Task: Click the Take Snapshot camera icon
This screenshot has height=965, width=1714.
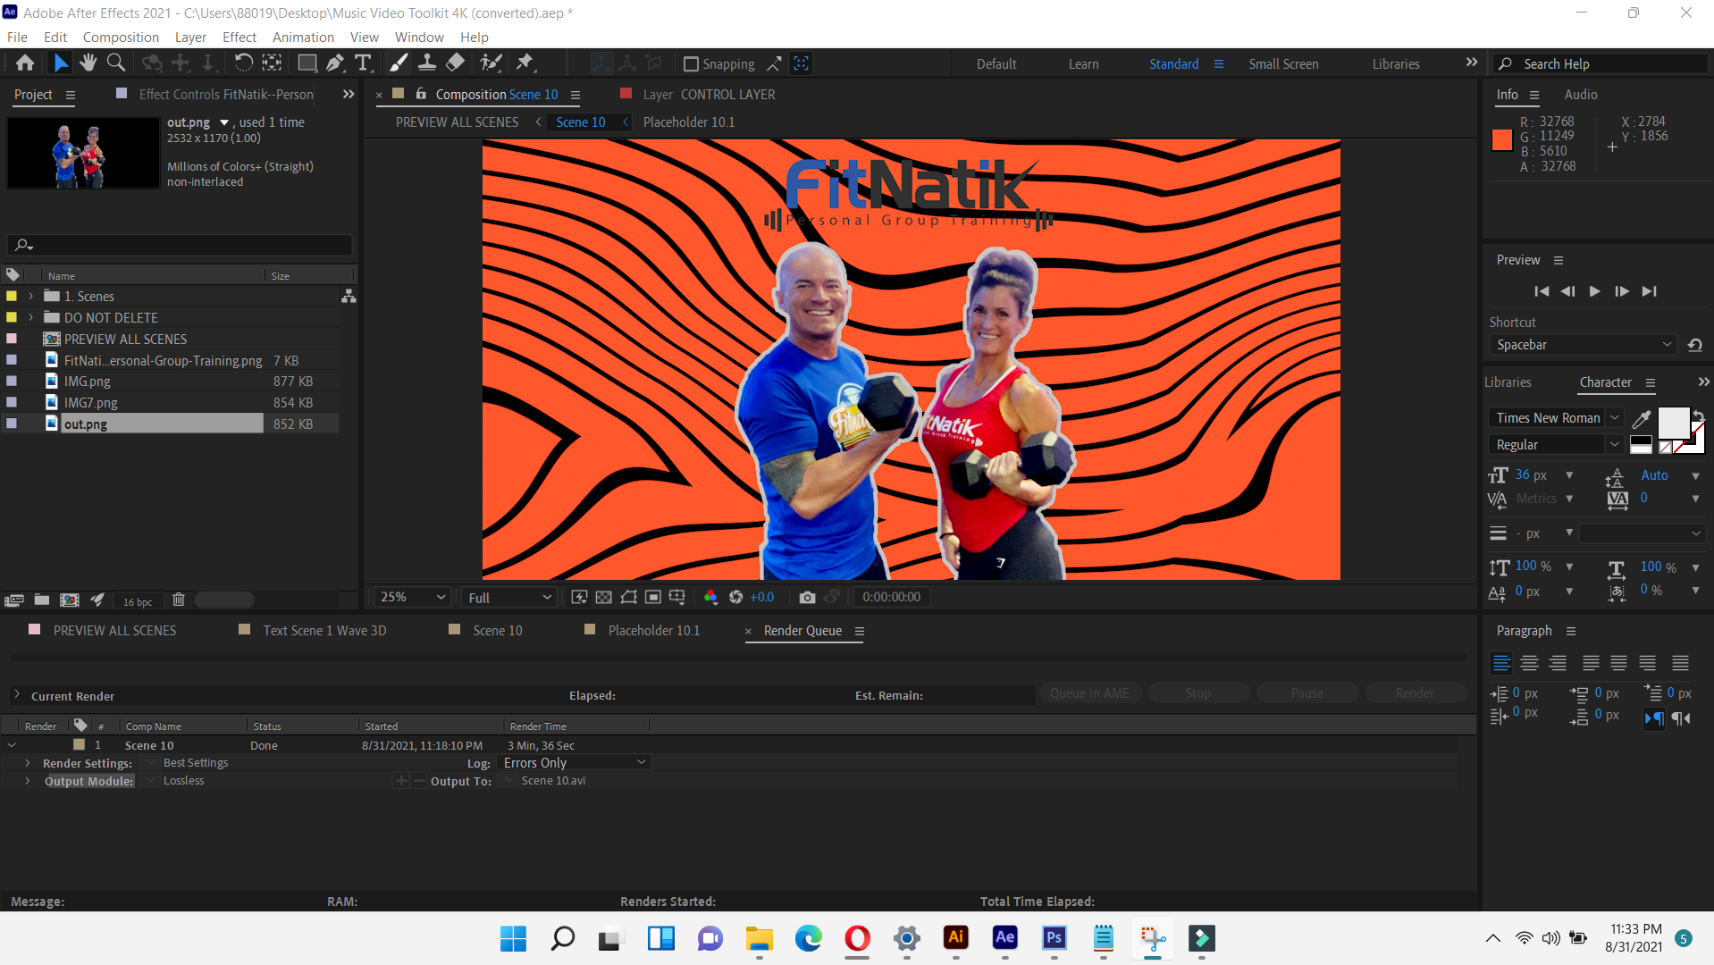Action: click(807, 597)
